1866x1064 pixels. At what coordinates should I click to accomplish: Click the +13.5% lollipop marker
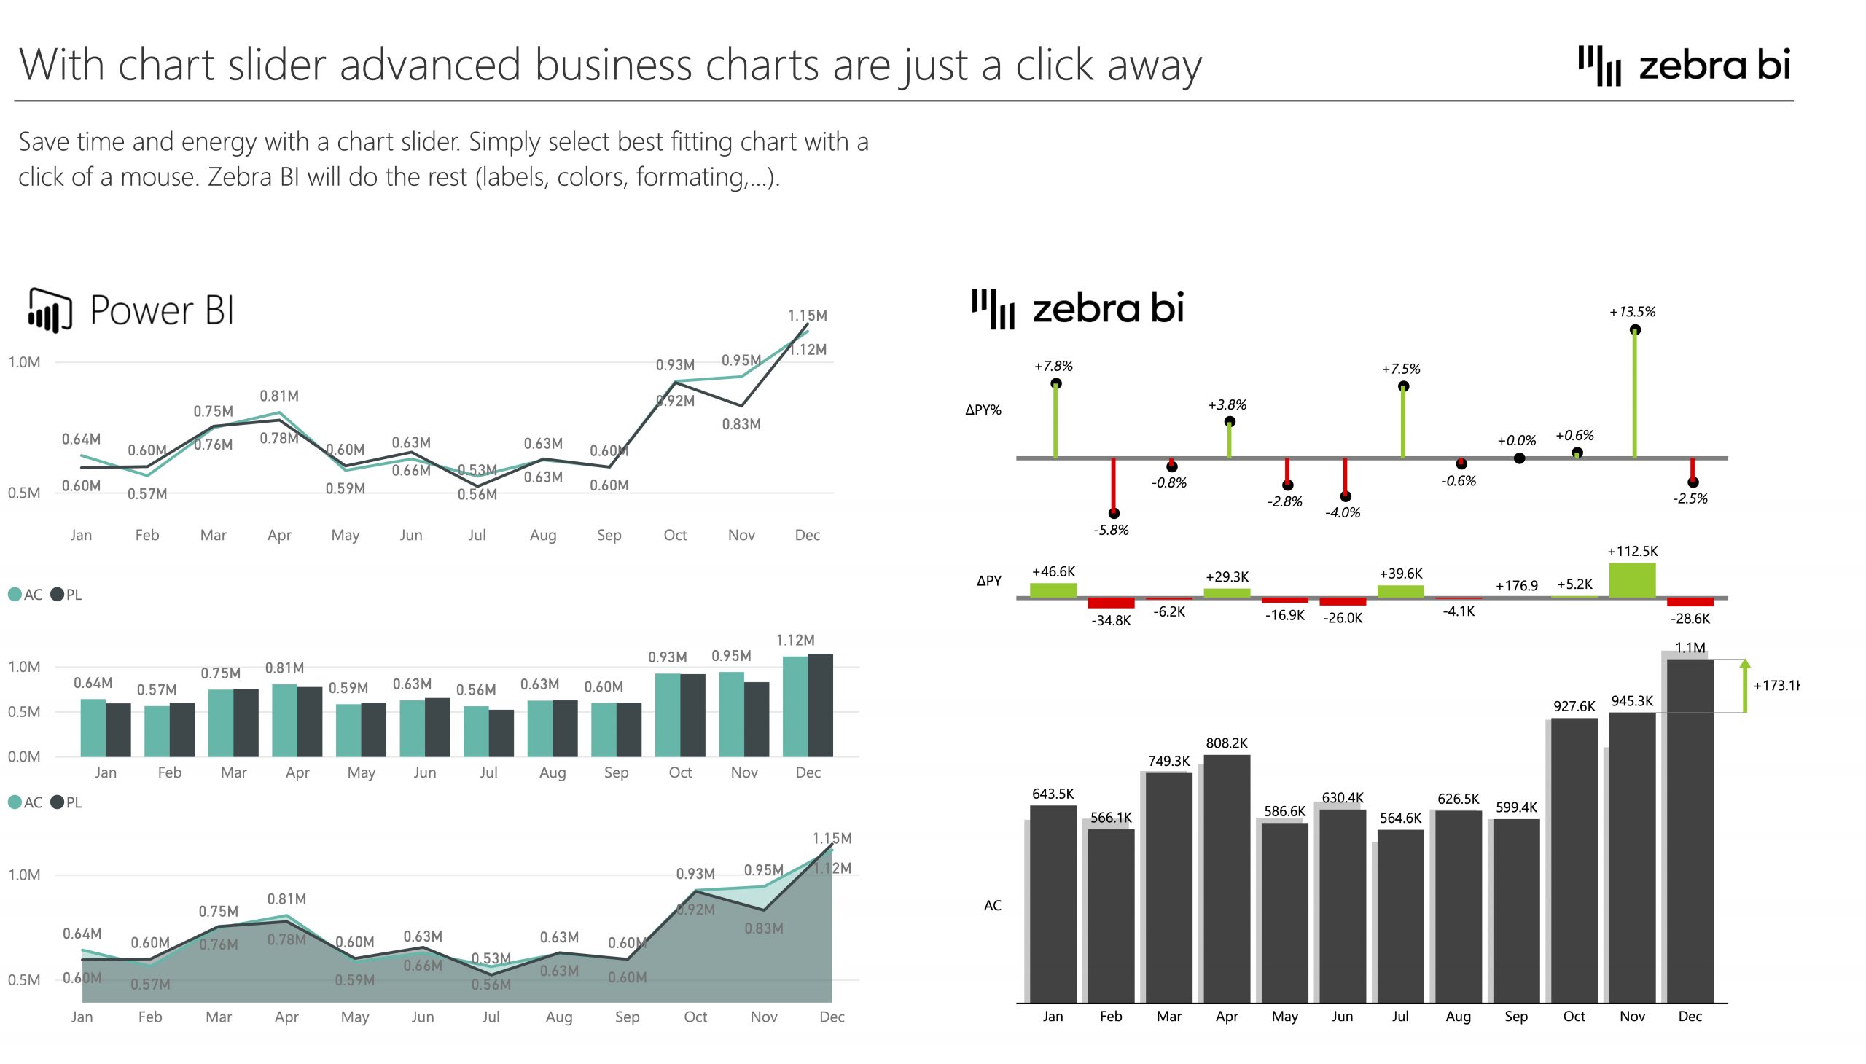click(x=1635, y=329)
